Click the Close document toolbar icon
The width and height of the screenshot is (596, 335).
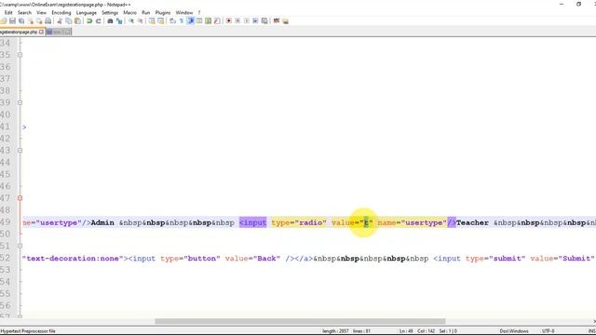[31, 20]
